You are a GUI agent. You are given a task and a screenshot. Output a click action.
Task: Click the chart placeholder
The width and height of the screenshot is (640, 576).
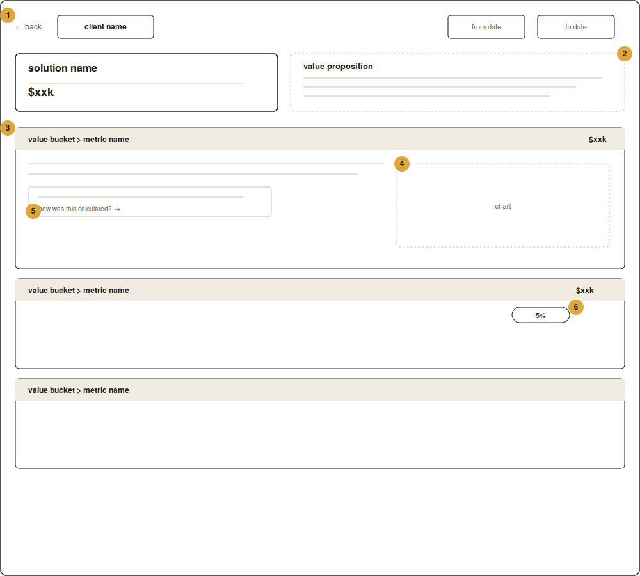(503, 205)
